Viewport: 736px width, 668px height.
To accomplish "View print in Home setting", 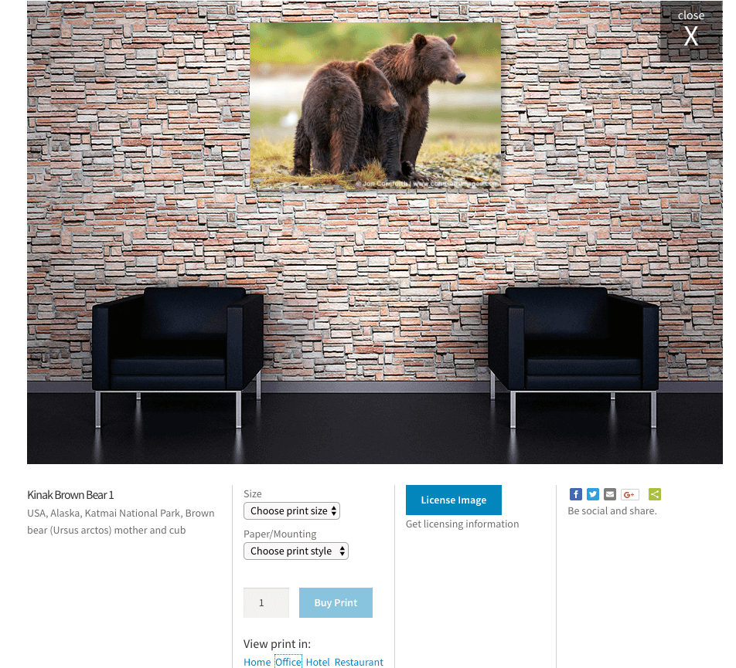I will click(257, 662).
